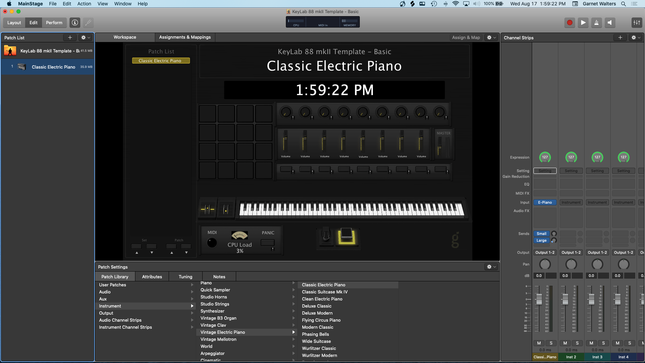
Task: Add a patch with Patch List plus
Action: pyautogui.click(x=70, y=38)
